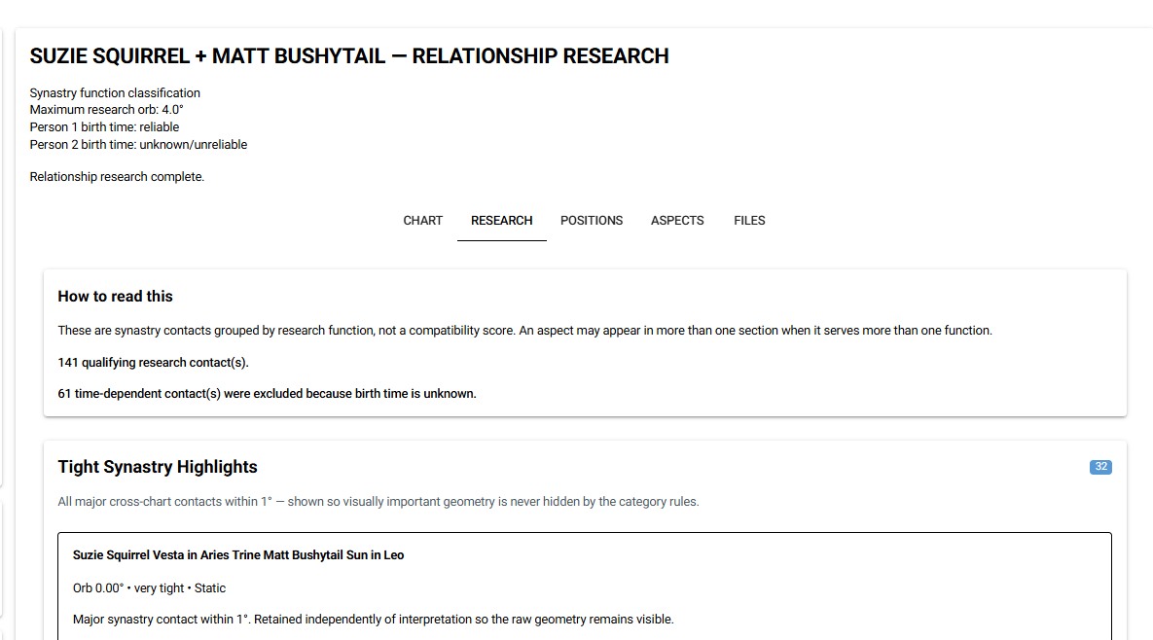
Task: Click the Relationship Research page title
Action: click(x=349, y=55)
